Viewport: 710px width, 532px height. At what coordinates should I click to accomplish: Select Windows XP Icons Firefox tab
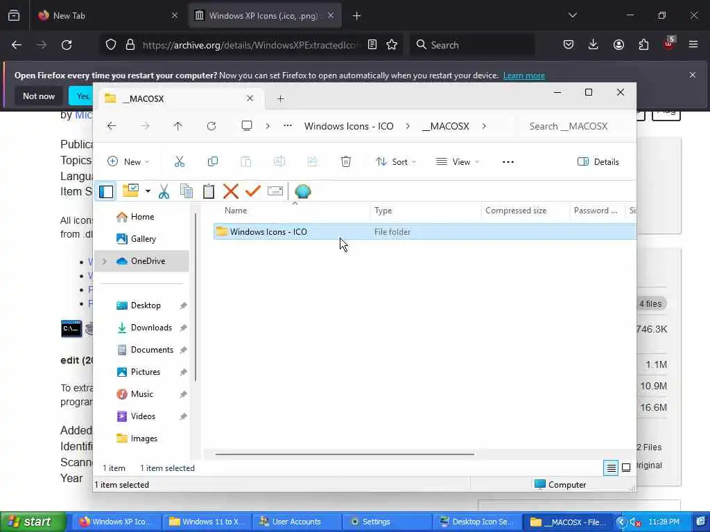click(265, 15)
